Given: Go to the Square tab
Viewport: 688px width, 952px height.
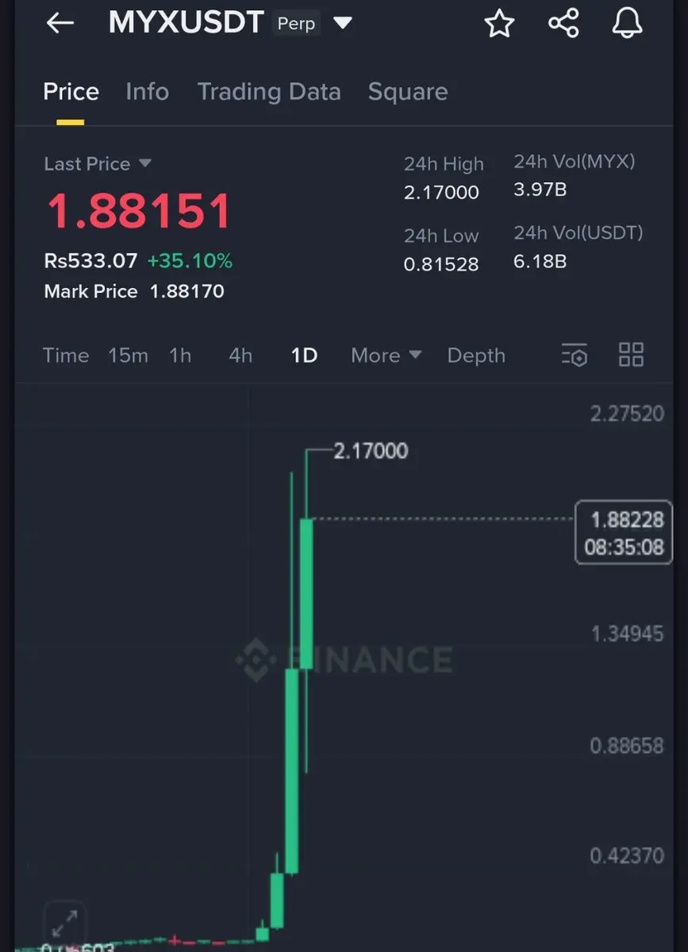Looking at the screenshot, I should (408, 92).
